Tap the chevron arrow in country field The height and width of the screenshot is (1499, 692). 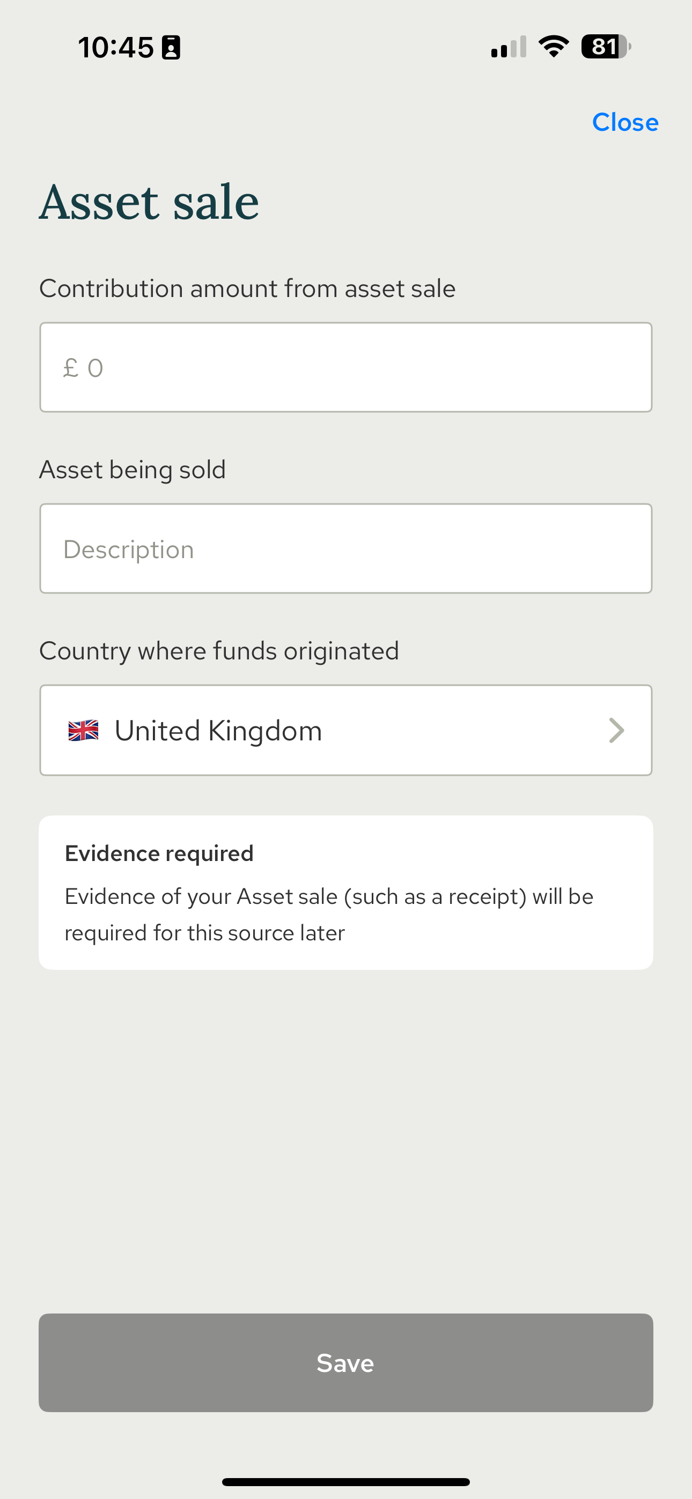(x=616, y=730)
